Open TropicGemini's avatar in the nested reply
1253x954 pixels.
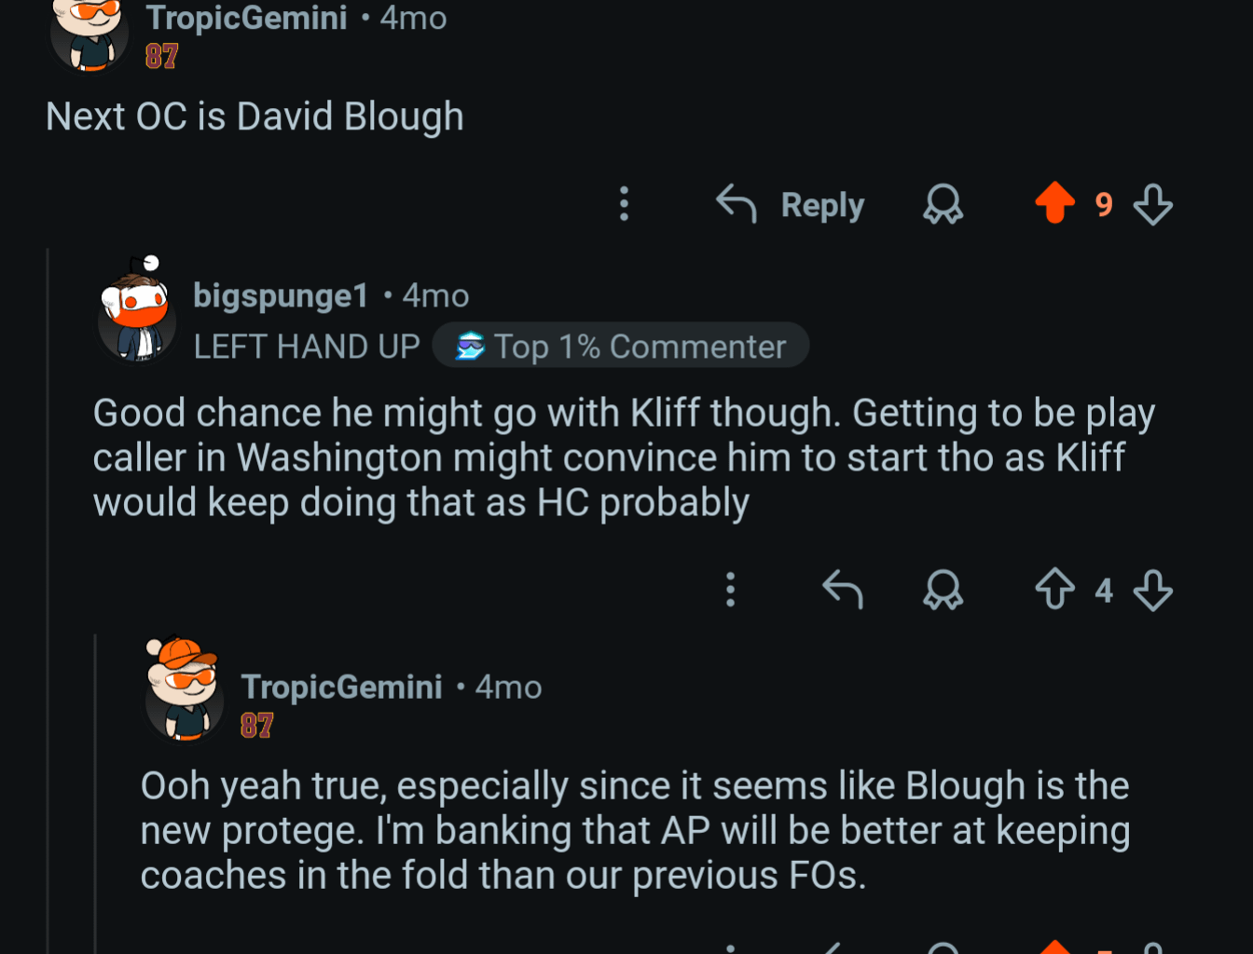click(x=185, y=690)
